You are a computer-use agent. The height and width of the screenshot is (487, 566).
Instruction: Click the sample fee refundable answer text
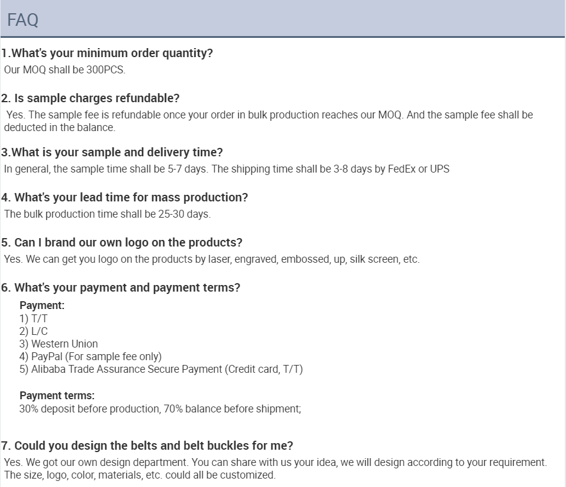coord(268,121)
